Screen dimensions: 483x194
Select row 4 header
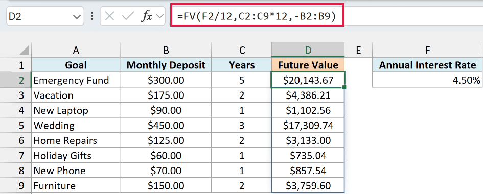point(15,110)
